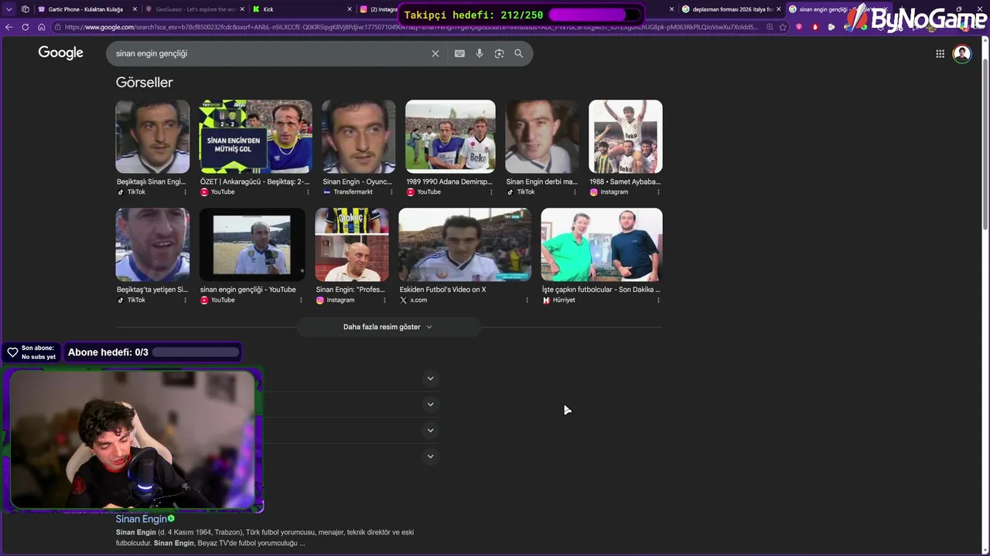The height and width of the screenshot is (556, 990).
Task: Switch to the Gartic Phone tab
Action: pos(85,9)
